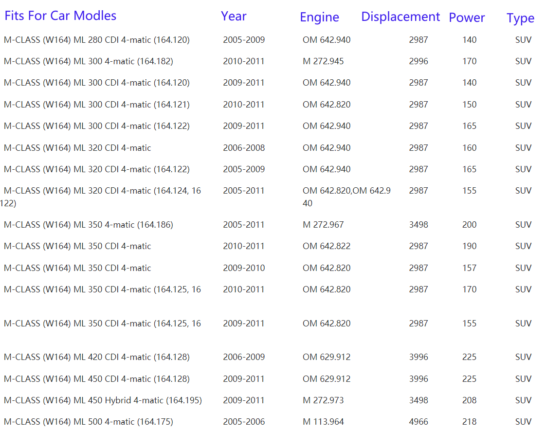This screenshot has height=431, width=546.
Task: Select the Year column header
Action: tap(234, 16)
